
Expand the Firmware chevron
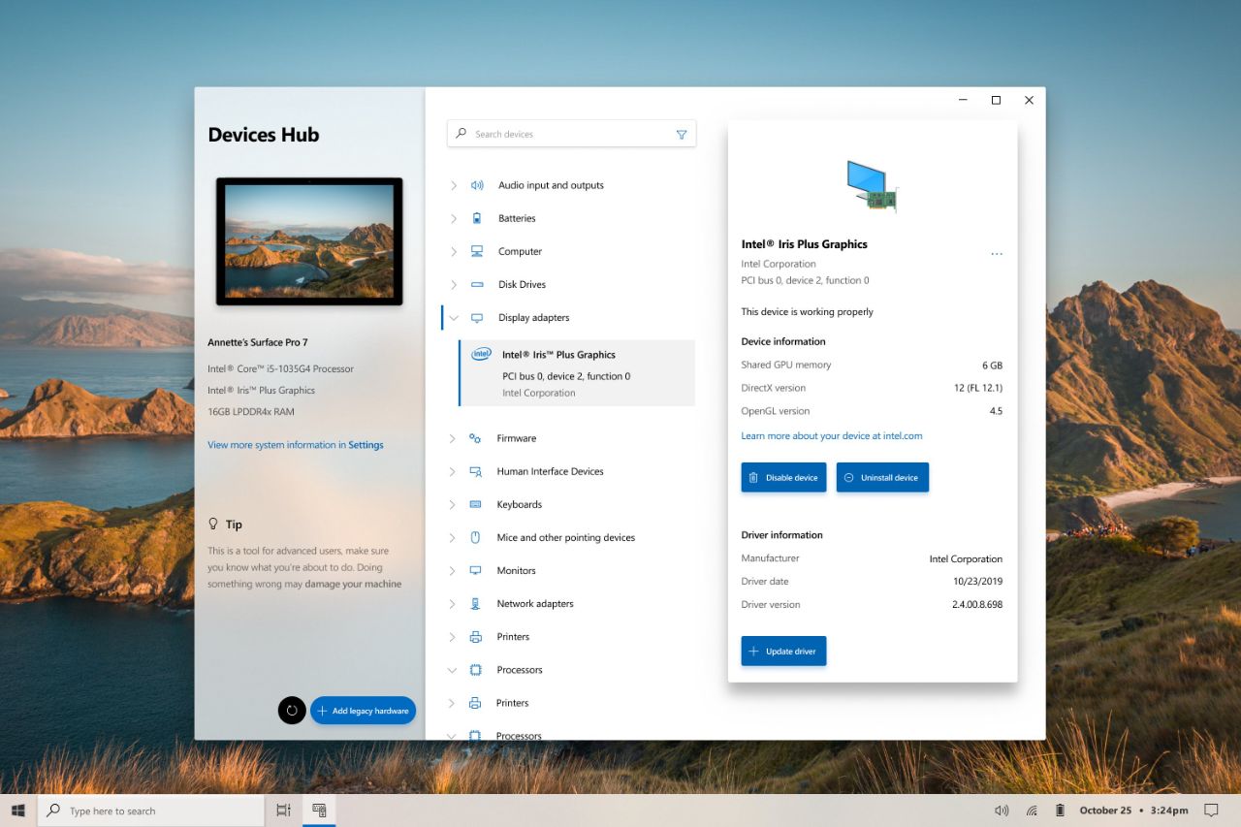[x=453, y=438]
